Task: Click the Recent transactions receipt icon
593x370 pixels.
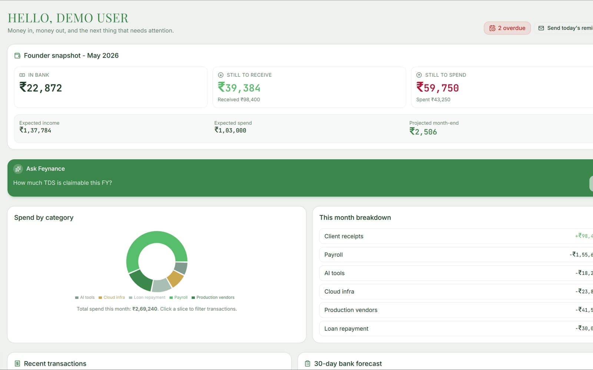Action: pyautogui.click(x=17, y=363)
